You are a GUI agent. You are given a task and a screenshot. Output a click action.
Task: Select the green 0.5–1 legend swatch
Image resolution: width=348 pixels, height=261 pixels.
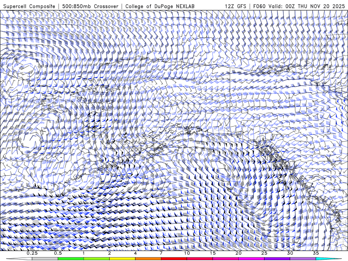(70, 259)
